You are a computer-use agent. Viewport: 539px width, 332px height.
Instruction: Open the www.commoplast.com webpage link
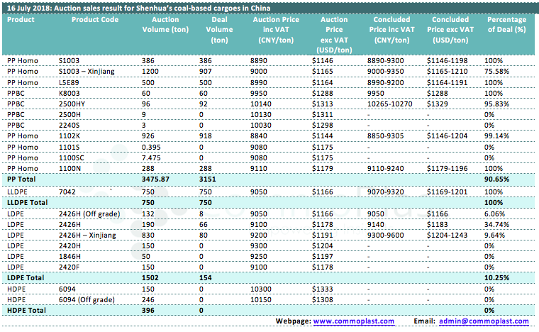pyautogui.click(x=352, y=322)
